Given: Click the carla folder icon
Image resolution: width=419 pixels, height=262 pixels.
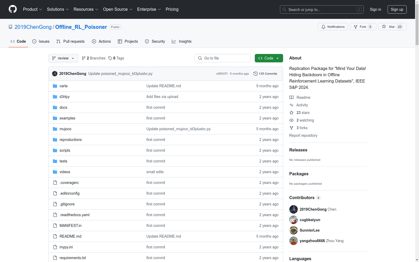Looking at the screenshot, I should [55, 86].
